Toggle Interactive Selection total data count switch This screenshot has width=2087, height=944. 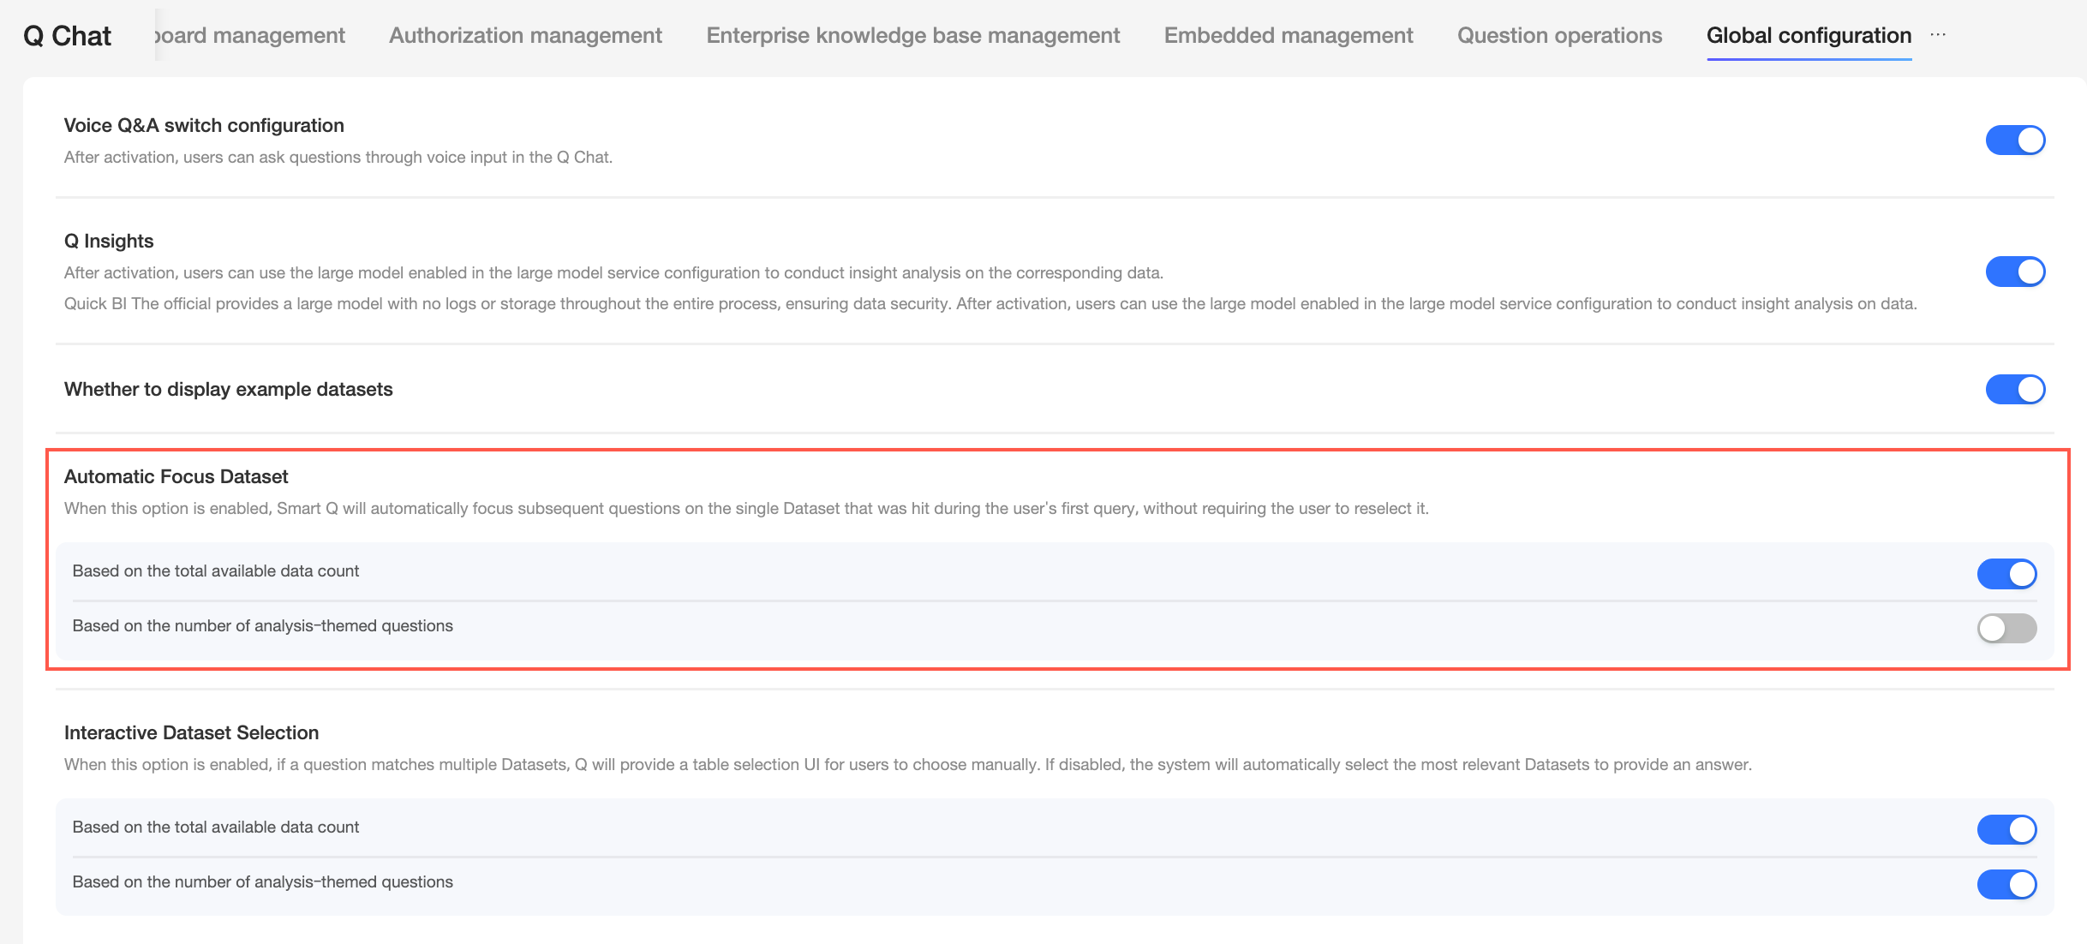click(2006, 829)
